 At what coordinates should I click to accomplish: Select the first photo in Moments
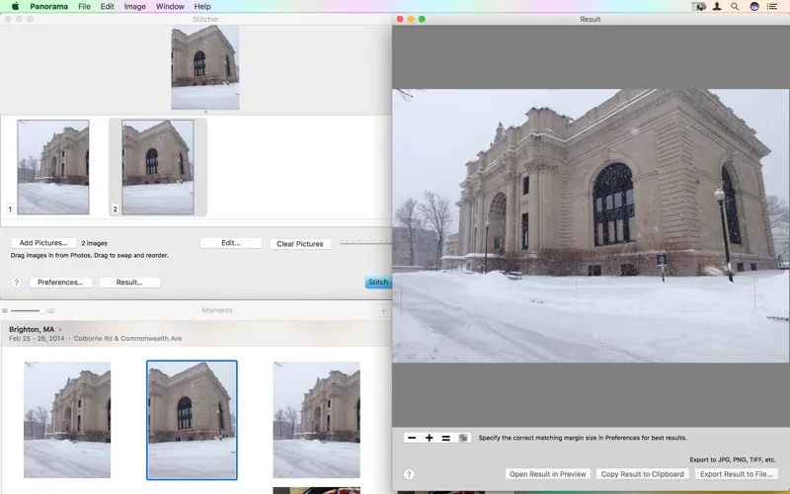67,419
